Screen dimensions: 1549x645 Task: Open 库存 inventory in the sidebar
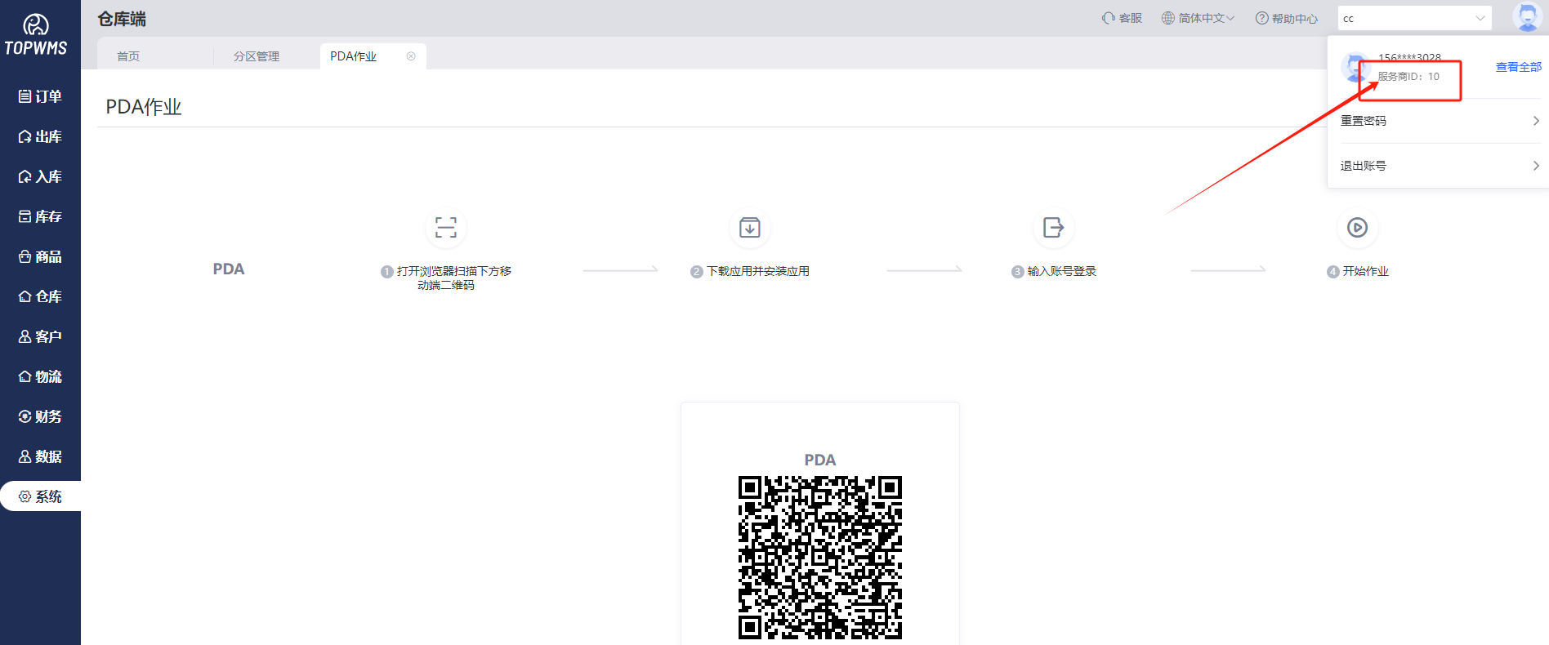coord(41,216)
